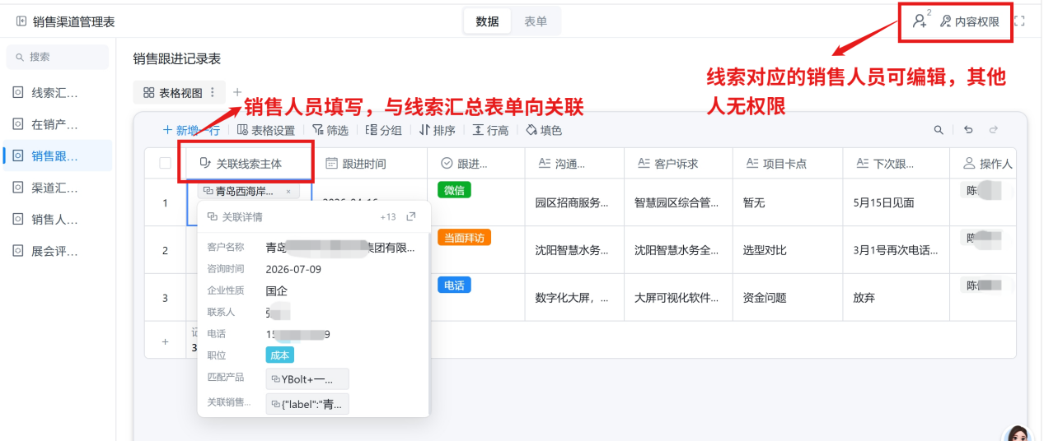Switch to the 数据 tab
The height and width of the screenshot is (441, 1044).
[487, 21]
